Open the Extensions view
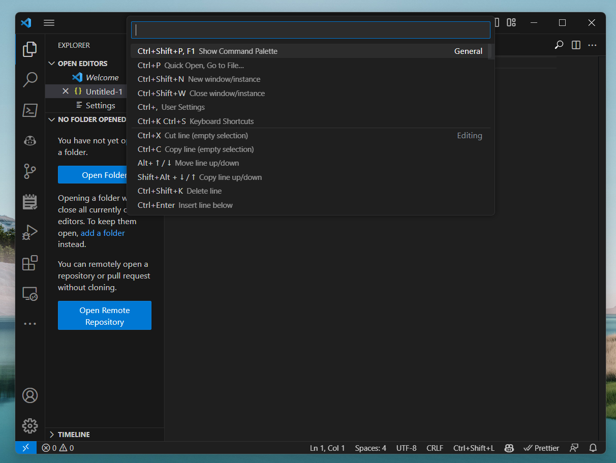This screenshot has width=616, height=463. (x=30, y=263)
